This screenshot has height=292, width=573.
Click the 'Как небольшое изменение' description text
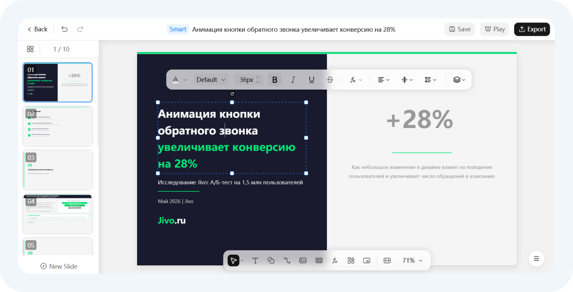coord(422,172)
